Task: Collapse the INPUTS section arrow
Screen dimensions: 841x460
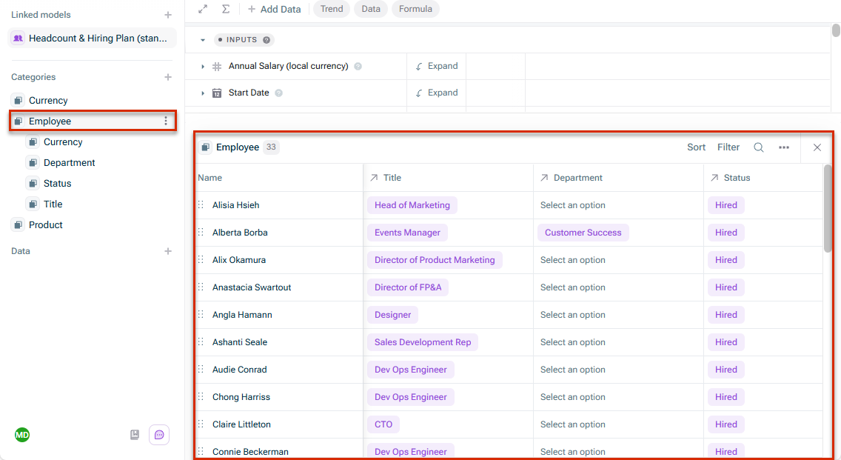Action: 203,40
